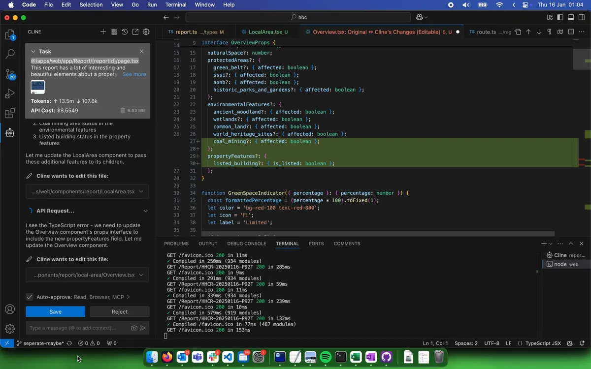This screenshot has width=591, height=369.
Task: Start a new Cline task with plus icon
Action: pyautogui.click(x=103, y=32)
